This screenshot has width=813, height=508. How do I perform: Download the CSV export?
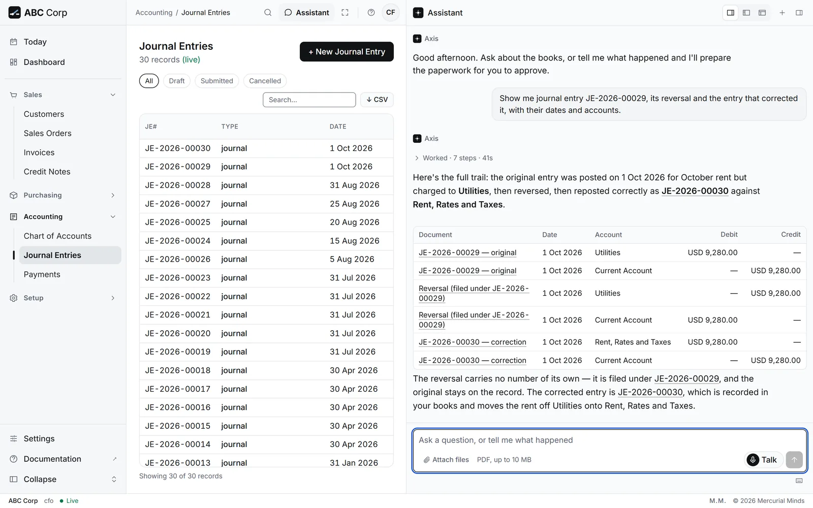[x=377, y=100]
